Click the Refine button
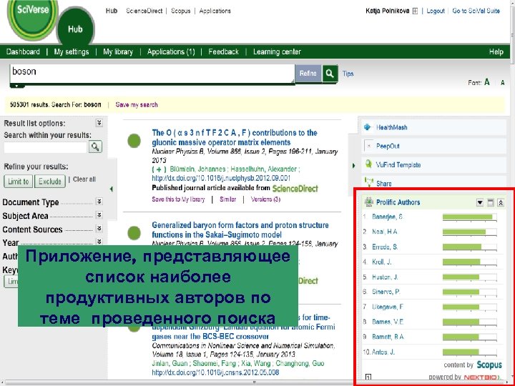The image size is (515, 386). coord(308,74)
